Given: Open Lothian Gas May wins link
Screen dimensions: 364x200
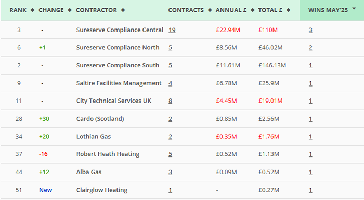Looking at the screenshot, I should tap(310, 137).
